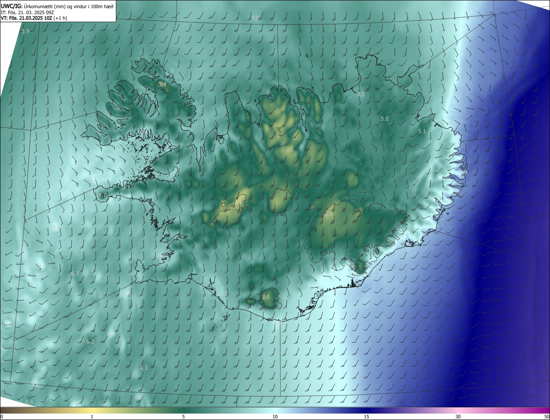The width and height of the screenshot is (550, 420).
Task: Click the 6.7 value off the southwest coast
Action: coord(75,274)
